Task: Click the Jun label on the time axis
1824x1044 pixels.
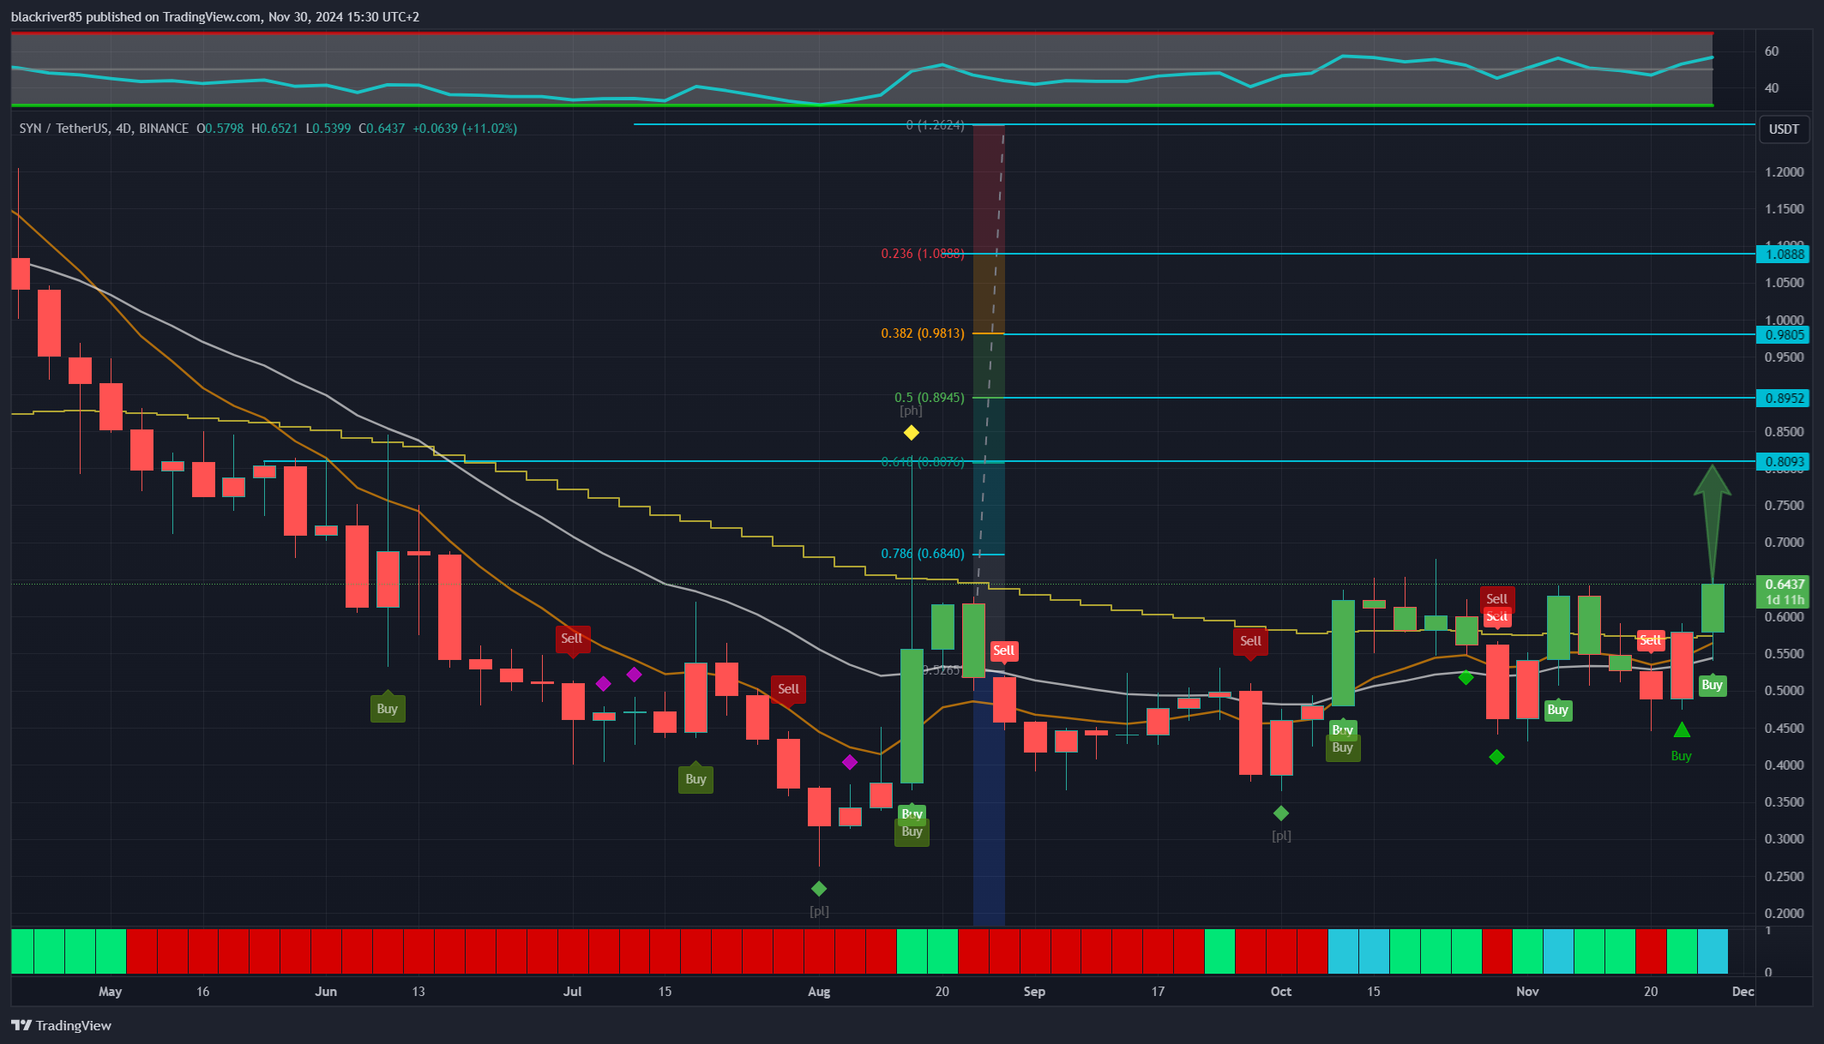Action: pos(326,992)
